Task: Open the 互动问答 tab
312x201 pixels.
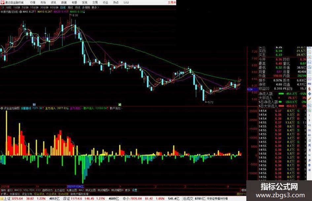Action: pos(63,194)
